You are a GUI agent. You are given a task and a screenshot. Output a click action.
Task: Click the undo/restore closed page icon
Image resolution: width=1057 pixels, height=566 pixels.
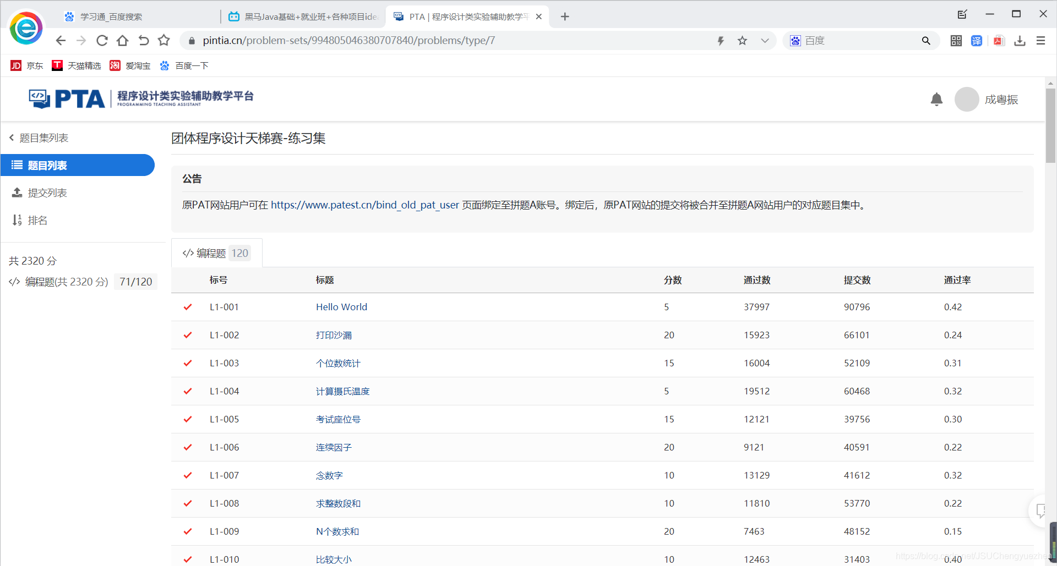[x=144, y=41]
